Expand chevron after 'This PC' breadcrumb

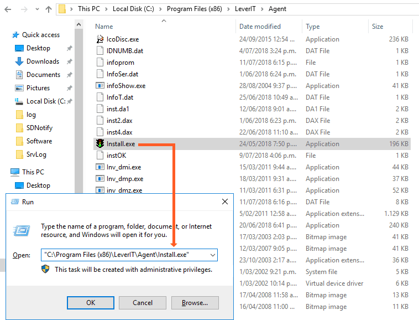coord(106,9)
